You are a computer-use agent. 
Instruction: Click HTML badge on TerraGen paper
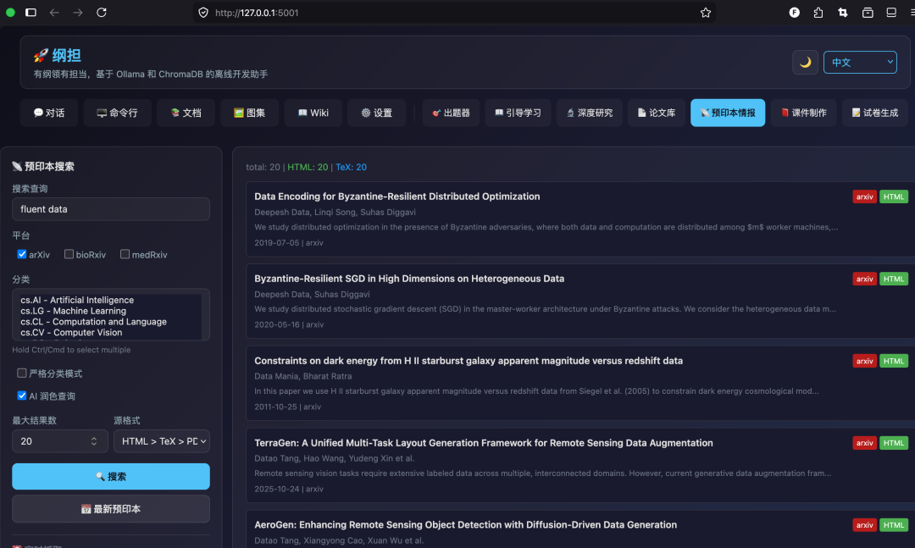pyautogui.click(x=894, y=443)
